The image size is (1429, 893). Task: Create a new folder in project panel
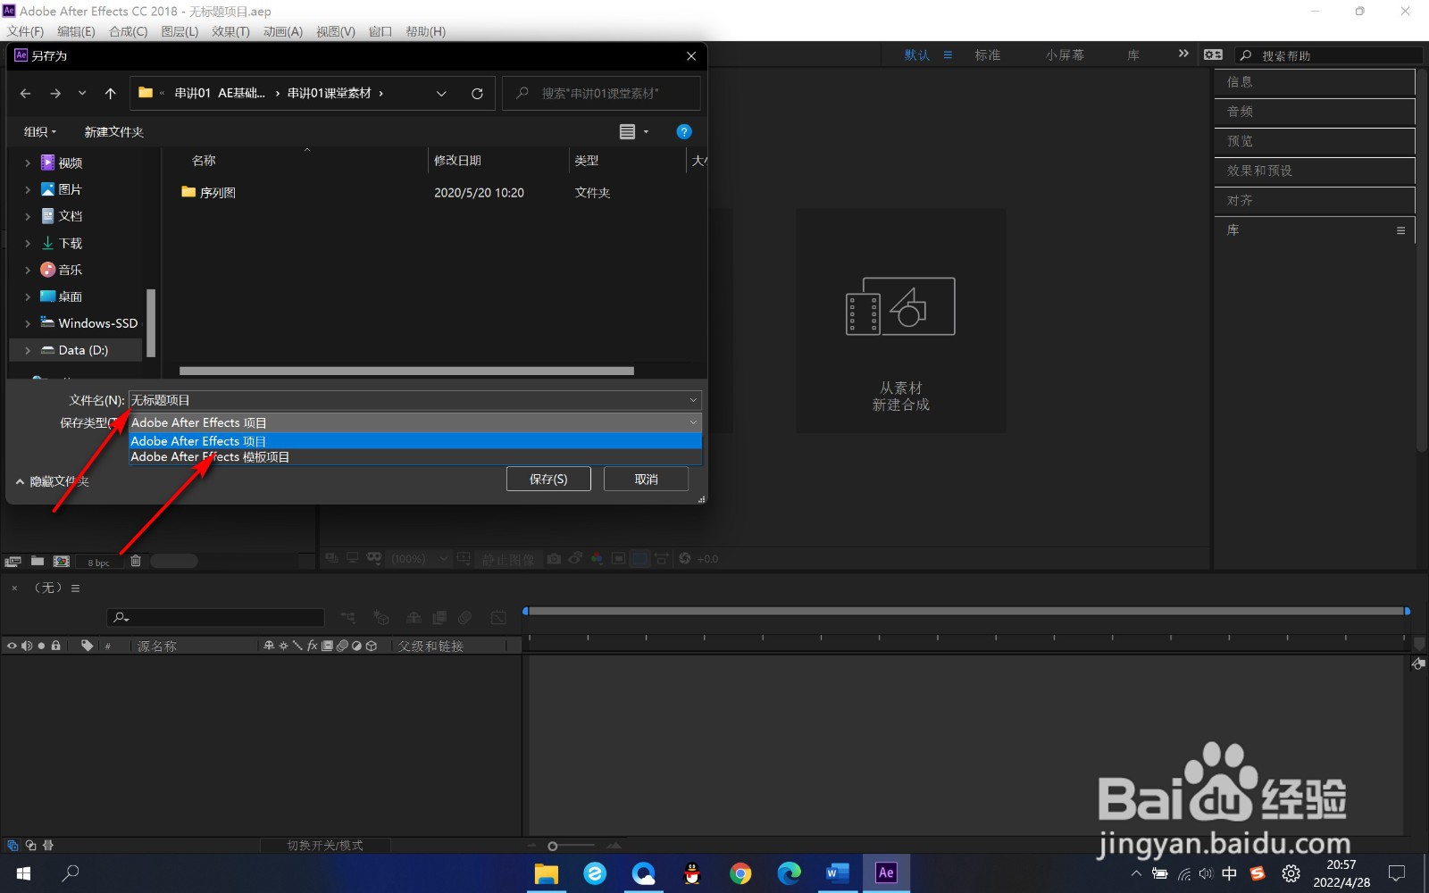pyautogui.click(x=38, y=561)
